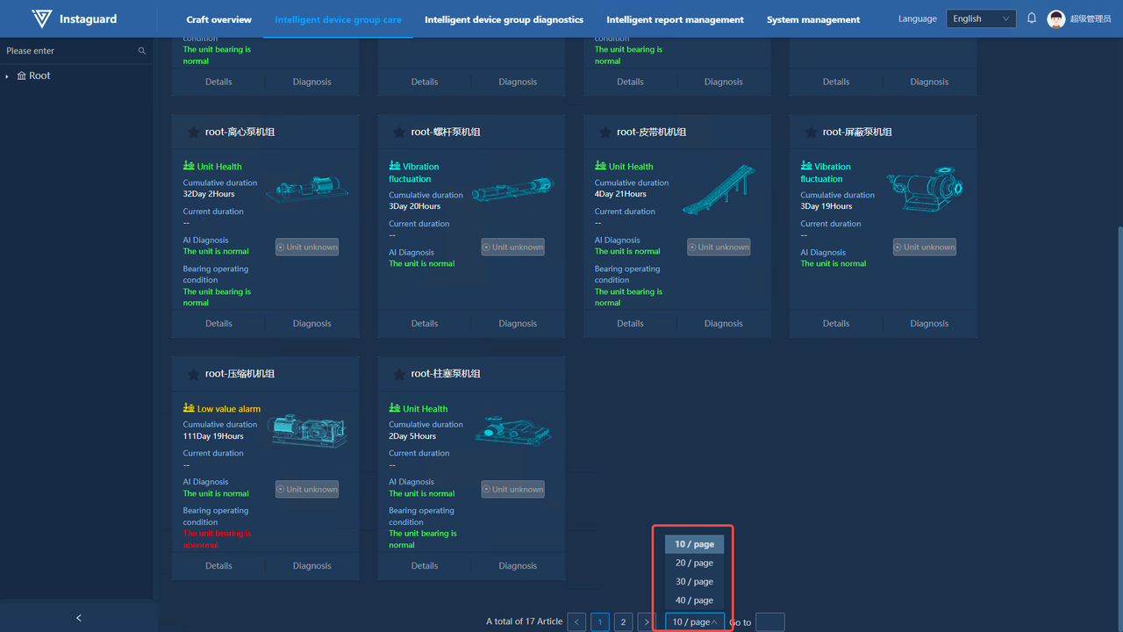Click Low value alarm status text

[x=229, y=409]
